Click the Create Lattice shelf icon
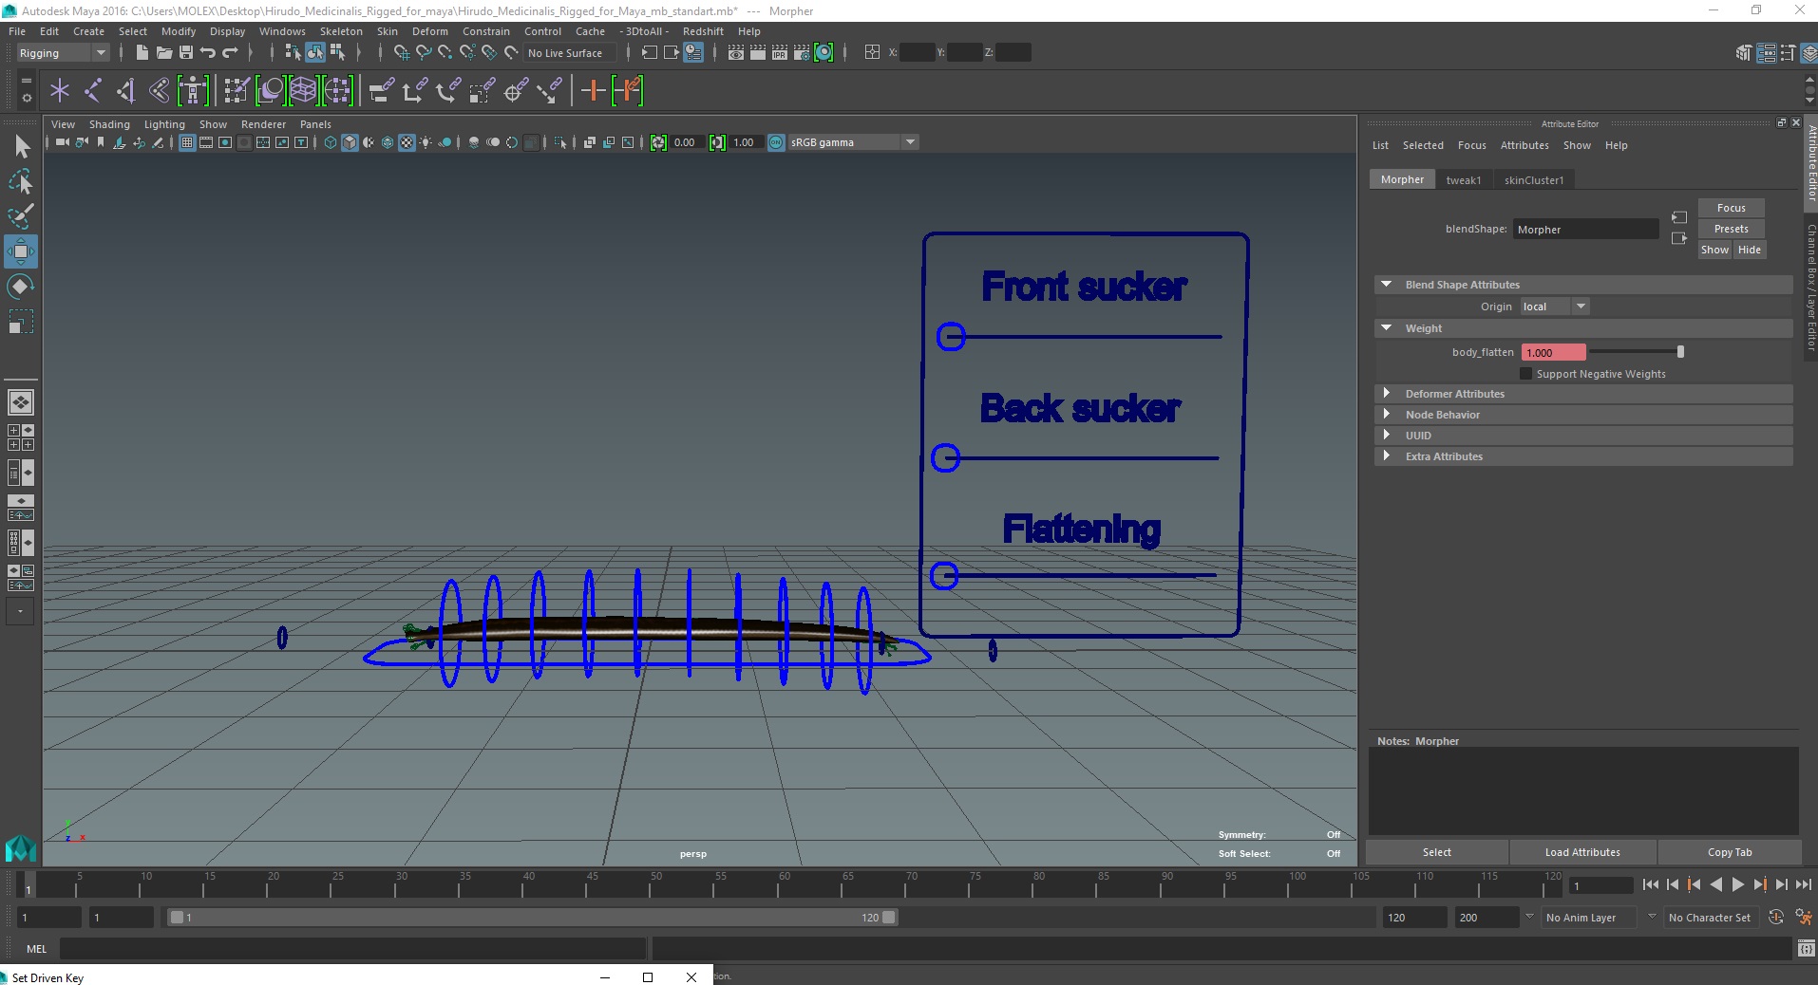 (303, 91)
